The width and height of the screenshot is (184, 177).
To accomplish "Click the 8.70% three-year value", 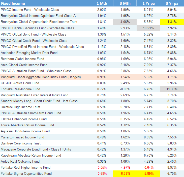I will click(172, 101).
